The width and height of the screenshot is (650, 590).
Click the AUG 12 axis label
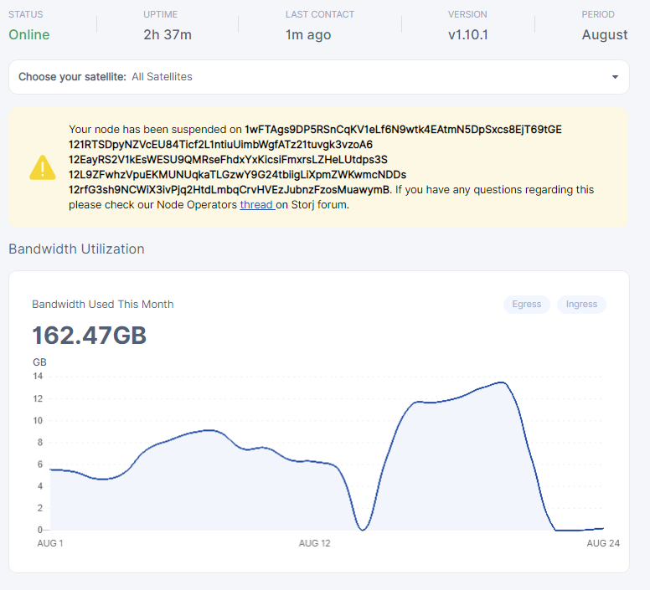pos(314,544)
